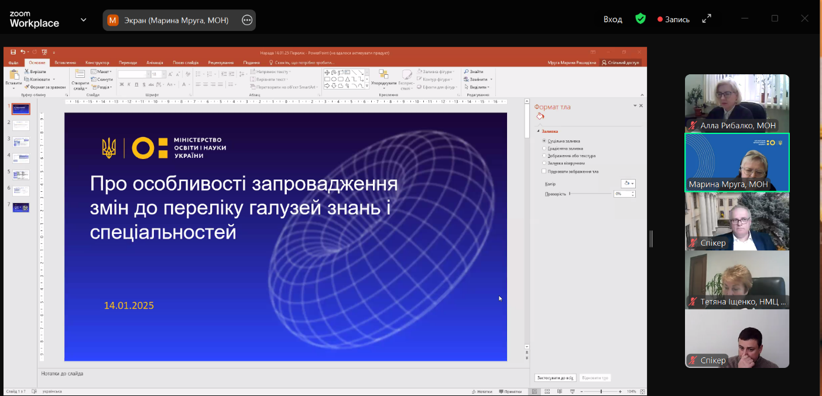Screen dimensions: 822x396
Task: Switch to the Вставлення ribbon tab
Action: [x=65, y=63]
